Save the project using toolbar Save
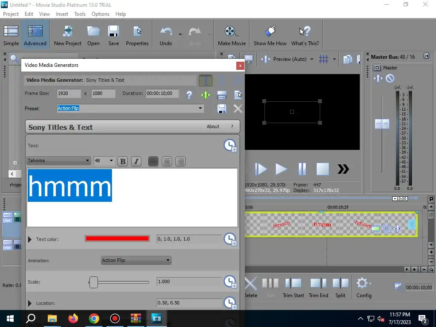Screen dimensions: 436x327 pyautogui.click(x=113, y=36)
